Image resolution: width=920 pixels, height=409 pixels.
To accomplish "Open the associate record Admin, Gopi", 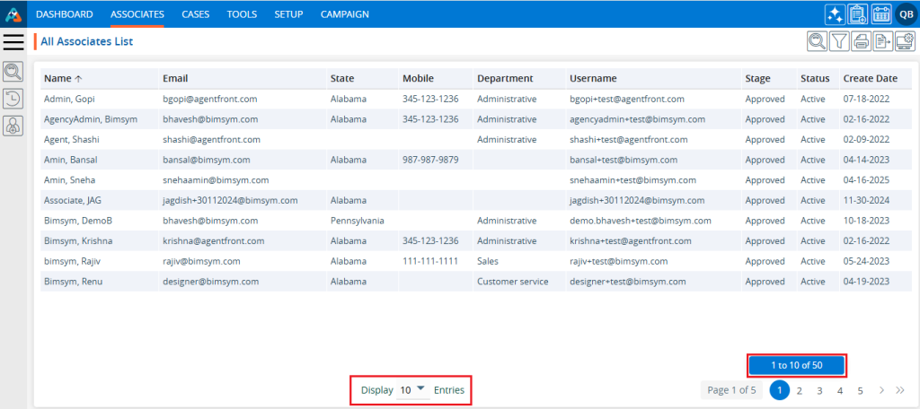I will [69, 99].
